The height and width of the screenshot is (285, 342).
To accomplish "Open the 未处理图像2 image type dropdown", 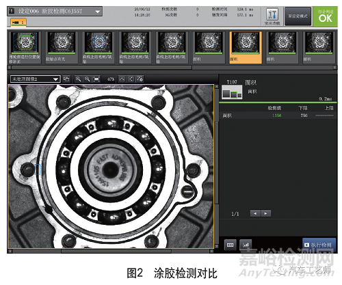I will pos(35,79).
